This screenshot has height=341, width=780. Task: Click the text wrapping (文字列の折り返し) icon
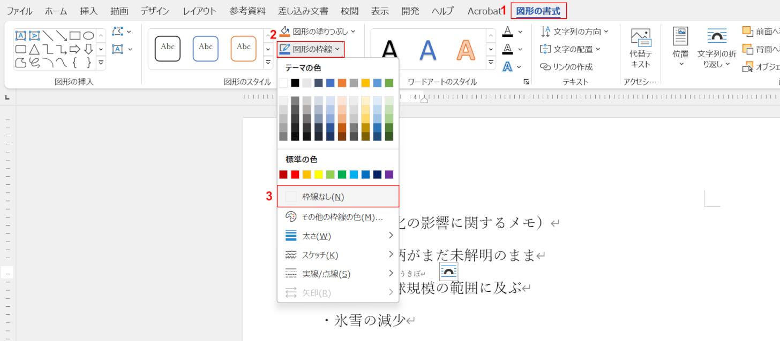[x=717, y=37]
